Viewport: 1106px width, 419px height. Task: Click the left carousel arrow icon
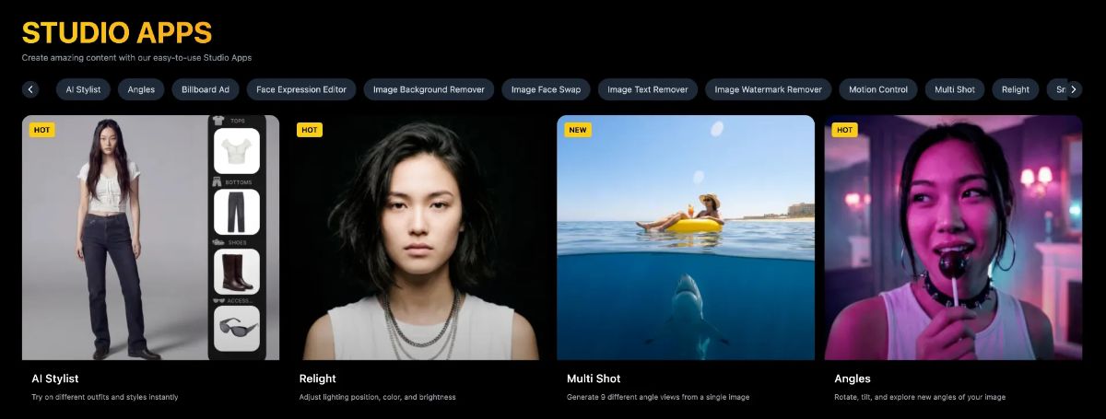31,89
